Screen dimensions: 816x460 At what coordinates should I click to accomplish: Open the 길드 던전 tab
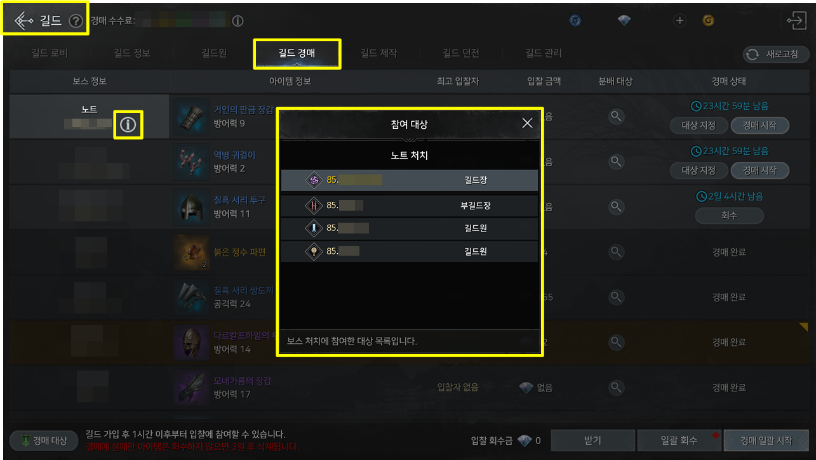click(460, 53)
